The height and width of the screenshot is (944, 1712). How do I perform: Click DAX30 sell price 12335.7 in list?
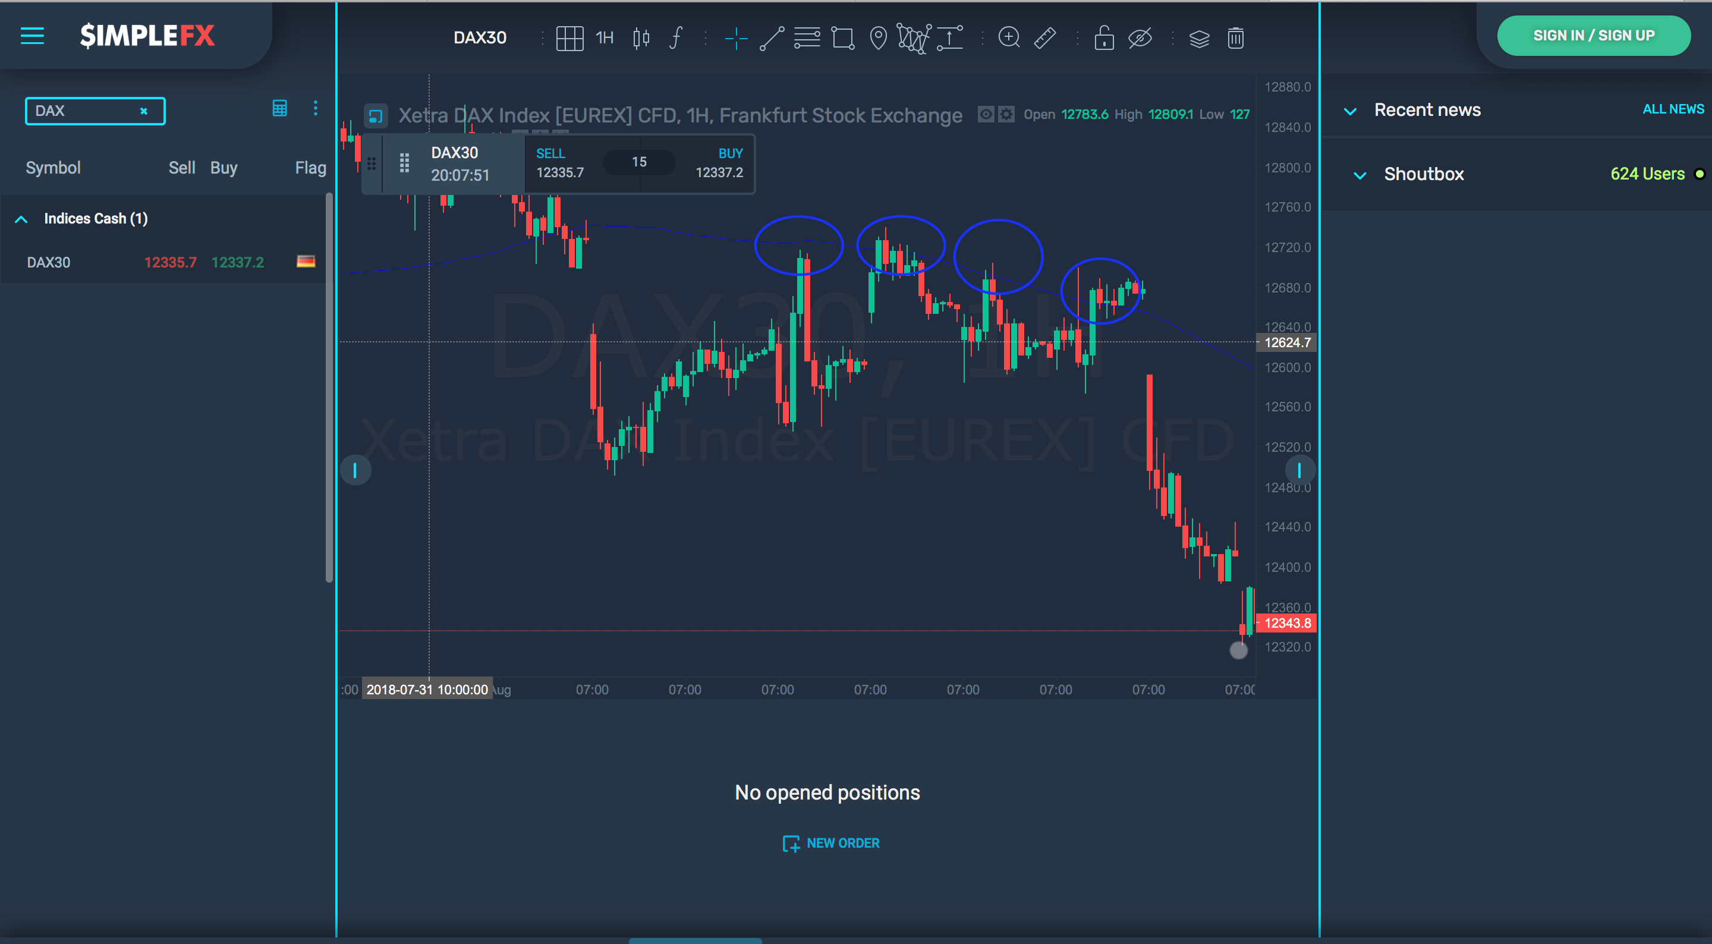pyautogui.click(x=170, y=262)
